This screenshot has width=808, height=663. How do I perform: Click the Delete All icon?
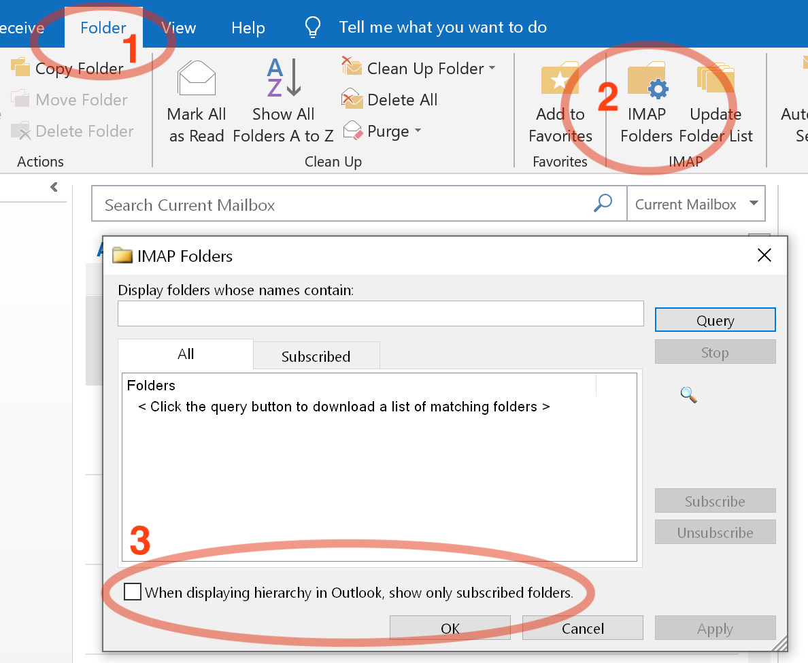click(352, 99)
